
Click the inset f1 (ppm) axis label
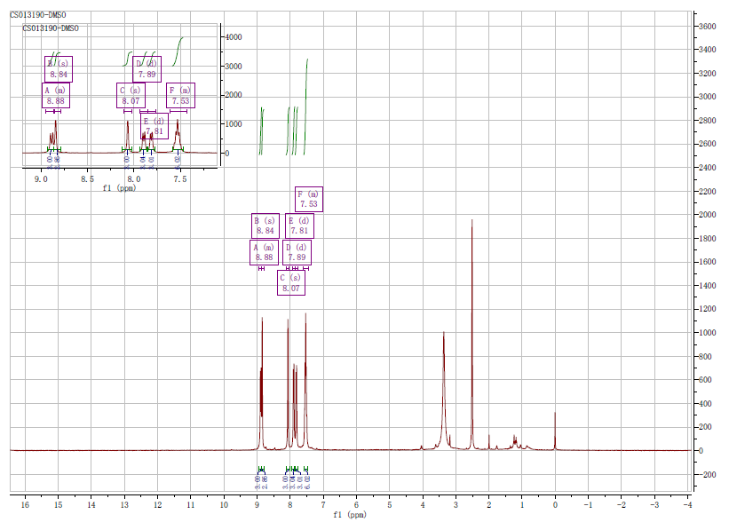120,188
